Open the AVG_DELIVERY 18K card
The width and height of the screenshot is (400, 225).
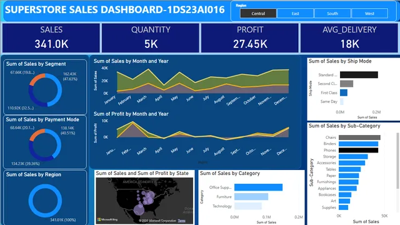click(349, 37)
